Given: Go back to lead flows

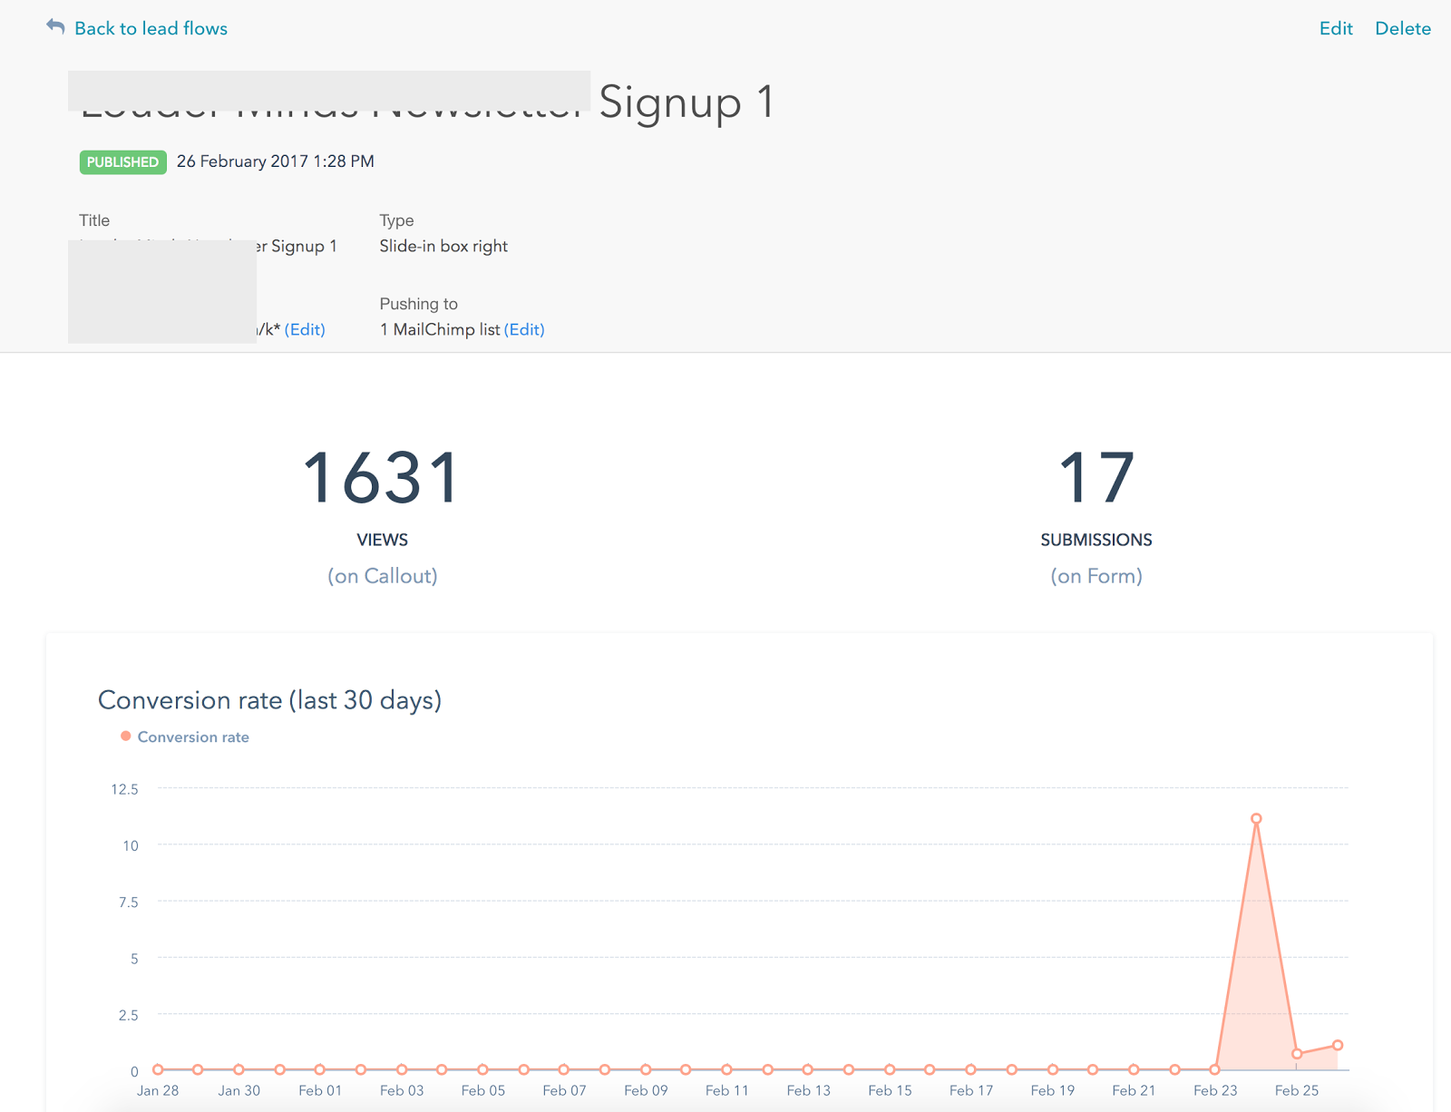Looking at the screenshot, I should coord(151,28).
